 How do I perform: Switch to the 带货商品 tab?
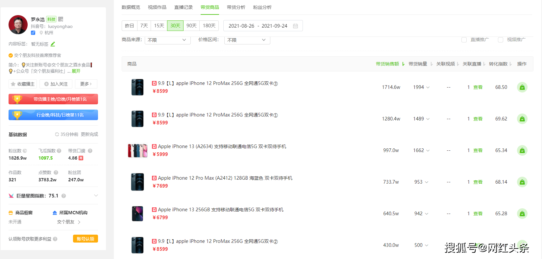click(210, 7)
